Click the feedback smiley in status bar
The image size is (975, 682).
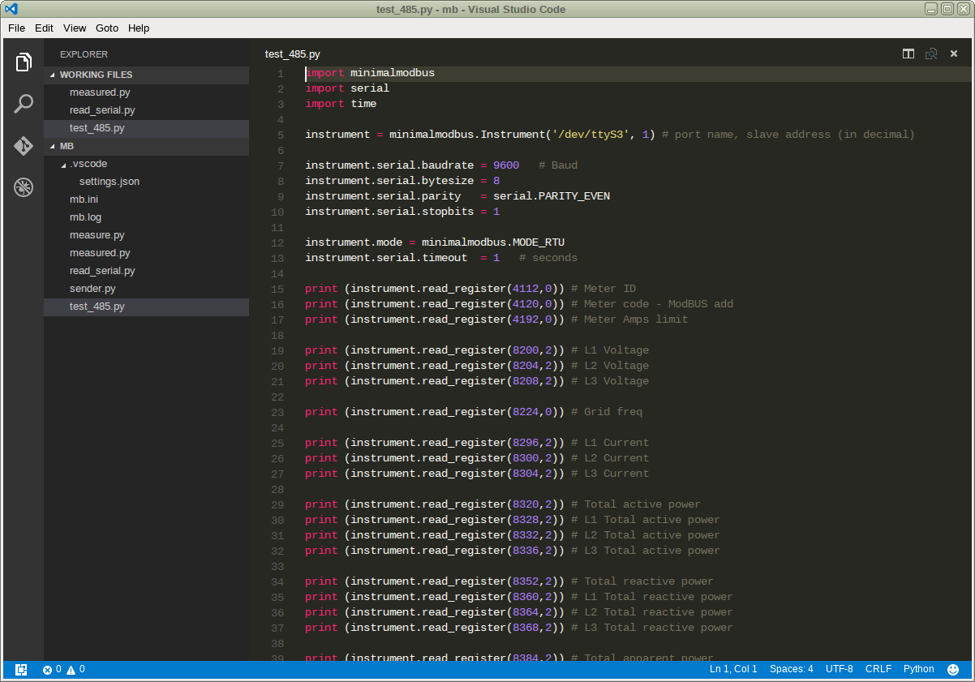click(953, 670)
